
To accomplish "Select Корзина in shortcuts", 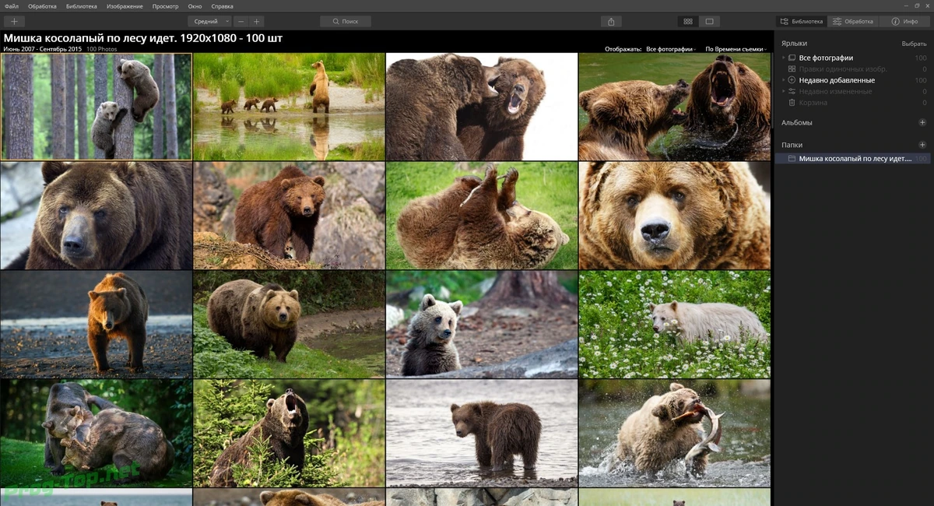I will pos(812,102).
